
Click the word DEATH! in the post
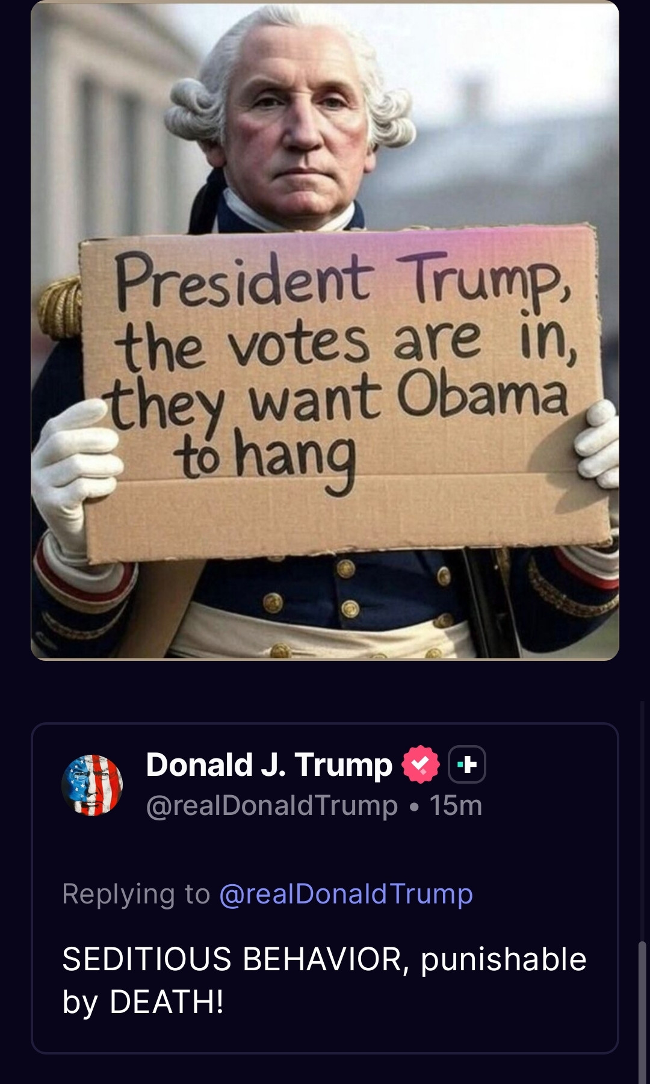pos(167,1002)
